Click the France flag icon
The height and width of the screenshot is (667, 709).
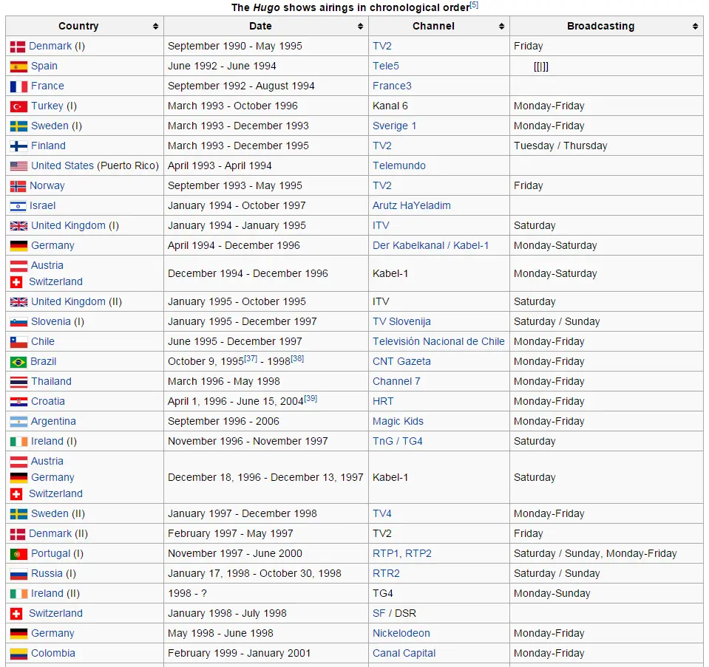tap(18, 86)
